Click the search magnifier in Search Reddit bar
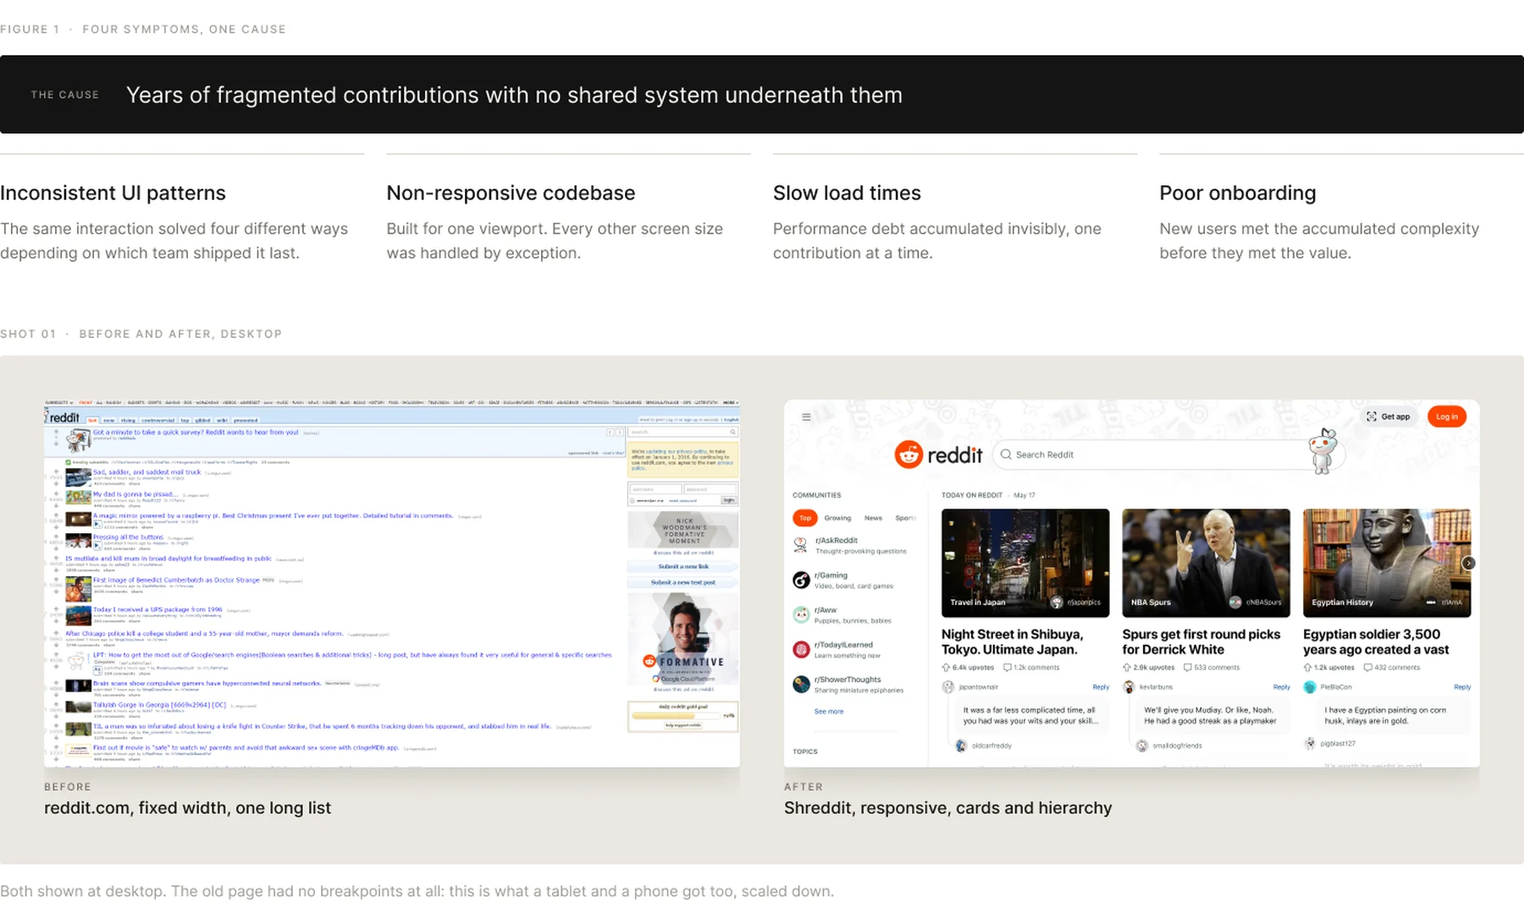Image resolution: width=1524 pixels, height=903 pixels. pyautogui.click(x=1006, y=454)
